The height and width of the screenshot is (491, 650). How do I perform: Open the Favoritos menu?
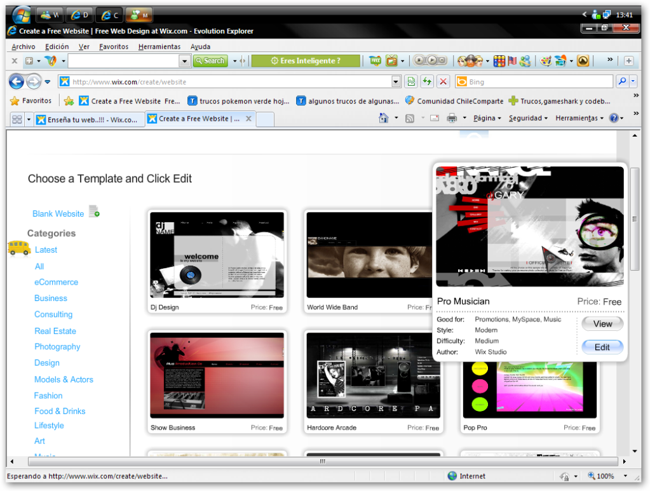pos(114,47)
